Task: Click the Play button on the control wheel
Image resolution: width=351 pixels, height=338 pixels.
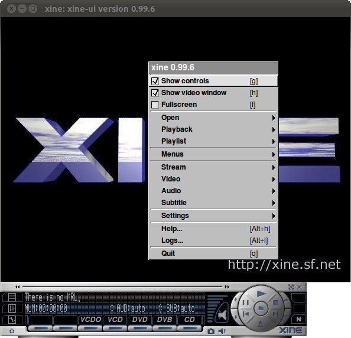Action: click(261, 294)
